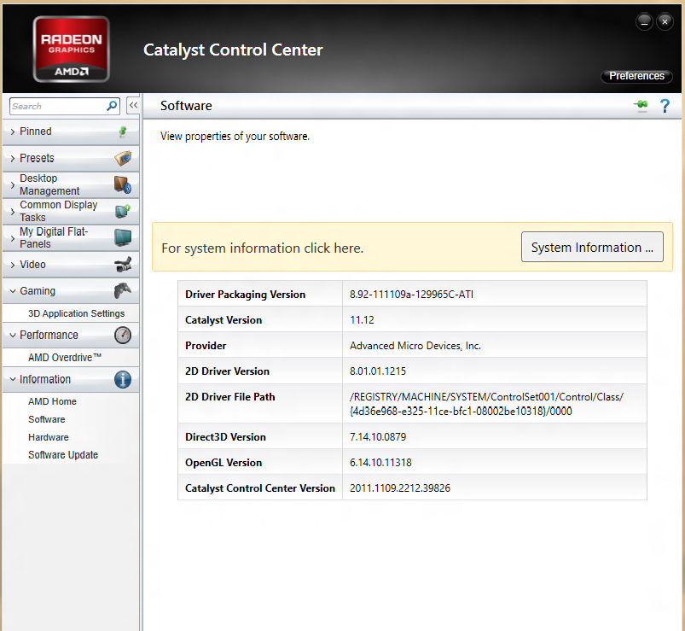Expand the Presets section chevron

click(12, 158)
